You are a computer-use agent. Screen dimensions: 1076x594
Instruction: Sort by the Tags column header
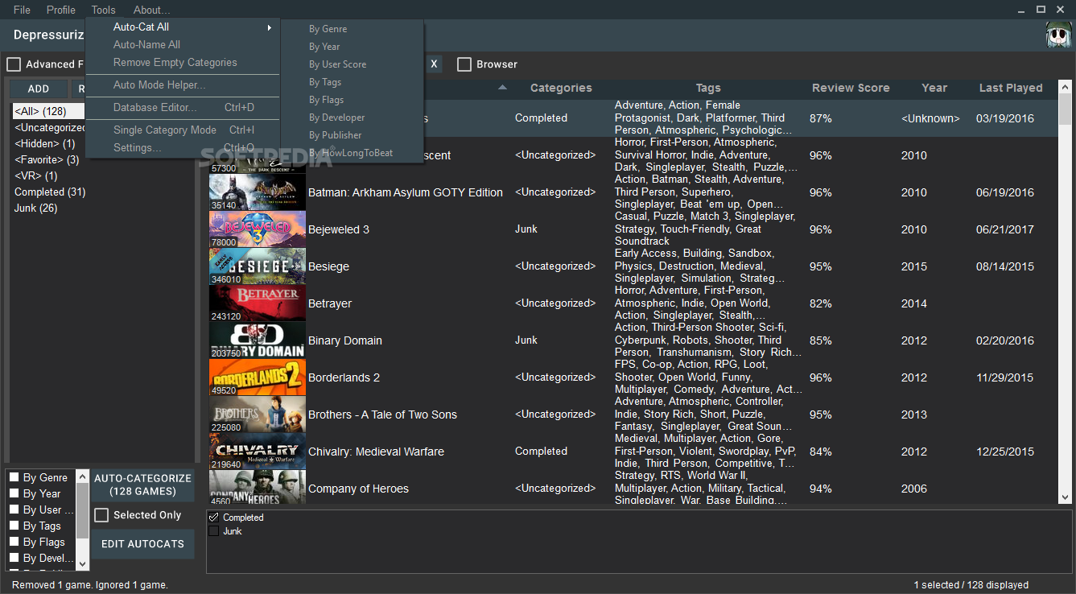click(x=708, y=88)
